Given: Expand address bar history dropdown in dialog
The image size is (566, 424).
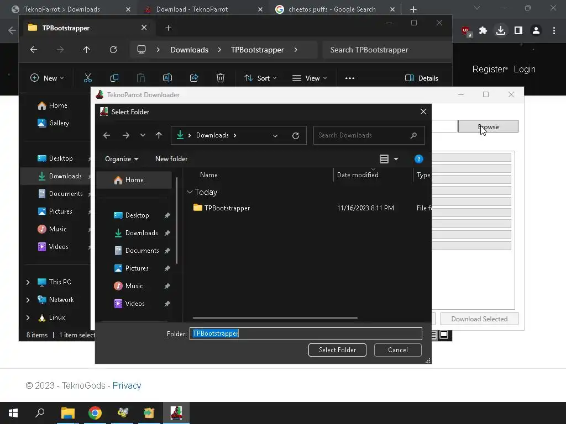Looking at the screenshot, I should 275,136.
